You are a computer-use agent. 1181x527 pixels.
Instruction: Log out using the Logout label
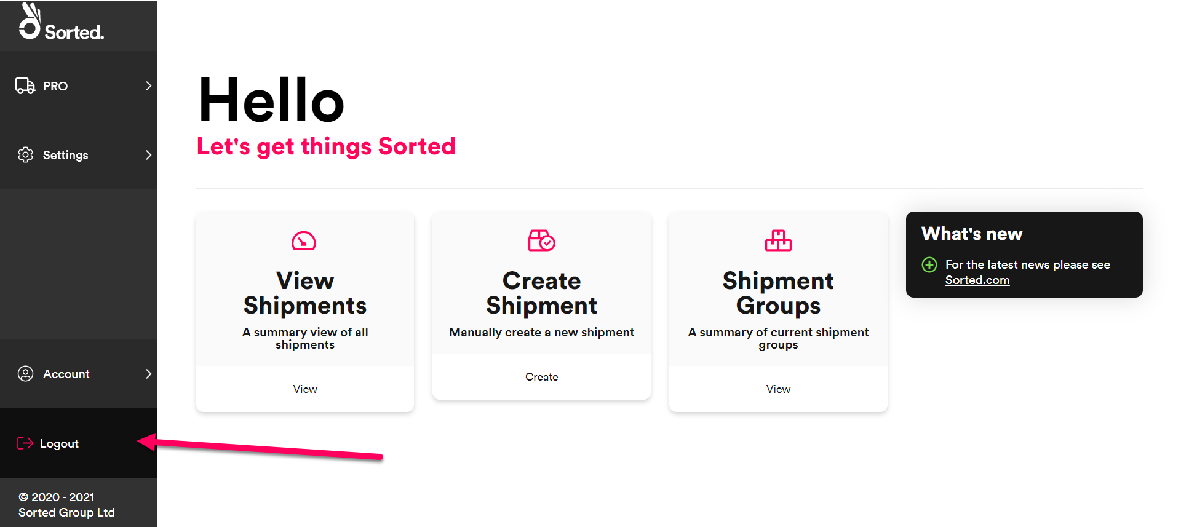click(59, 444)
